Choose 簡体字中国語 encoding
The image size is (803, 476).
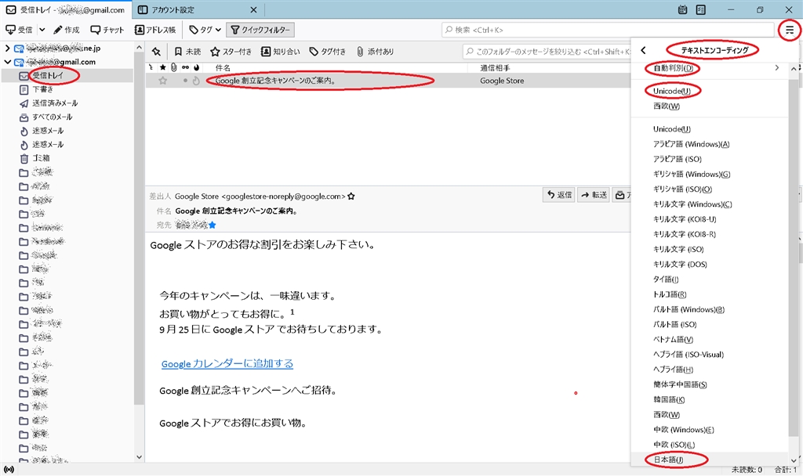click(680, 384)
